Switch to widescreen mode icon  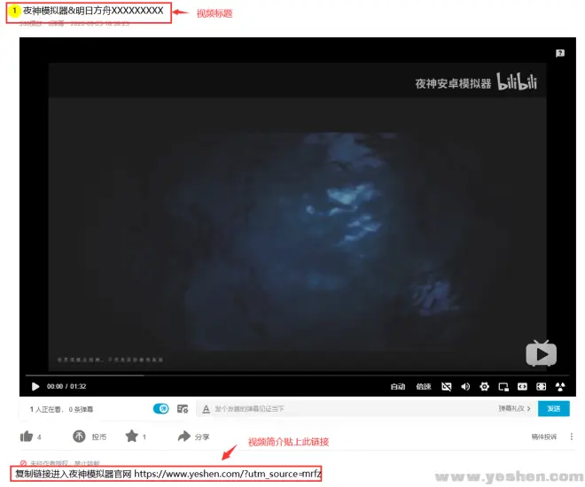[x=522, y=387]
